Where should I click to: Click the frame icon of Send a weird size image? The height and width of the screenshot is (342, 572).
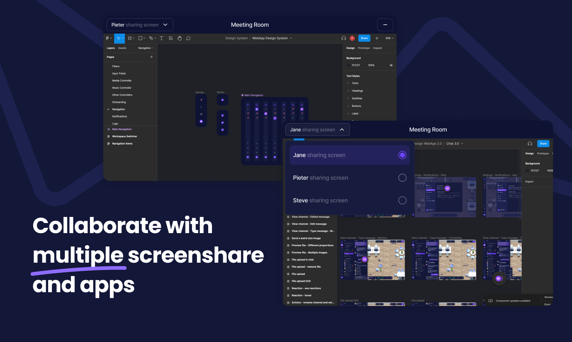[x=288, y=238]
